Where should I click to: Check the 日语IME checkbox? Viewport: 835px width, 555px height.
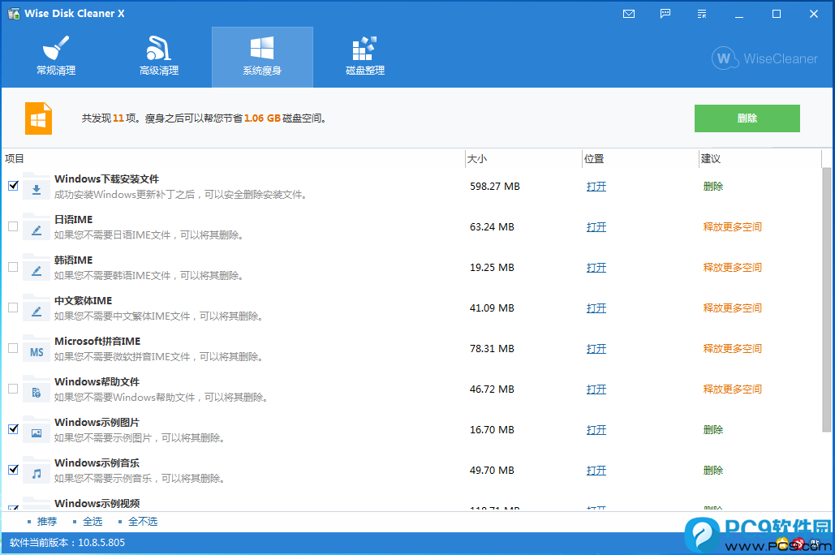pyautogui.click(x=13, y=226)
